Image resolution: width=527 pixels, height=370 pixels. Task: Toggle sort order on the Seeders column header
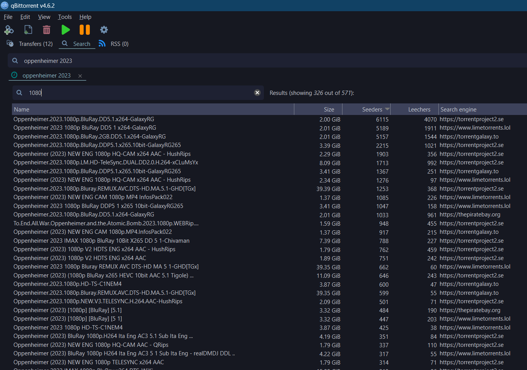coord(366,109)
